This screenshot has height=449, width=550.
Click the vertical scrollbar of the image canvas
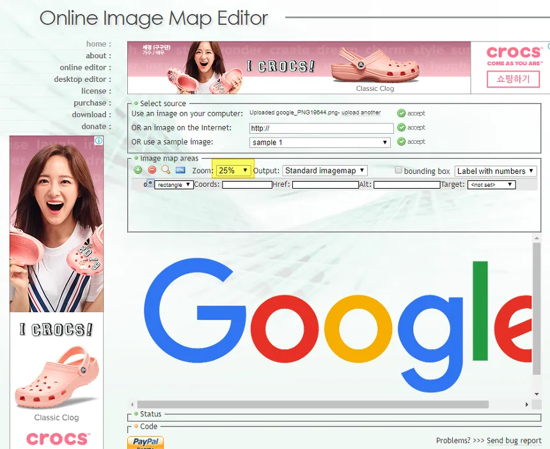537,309
